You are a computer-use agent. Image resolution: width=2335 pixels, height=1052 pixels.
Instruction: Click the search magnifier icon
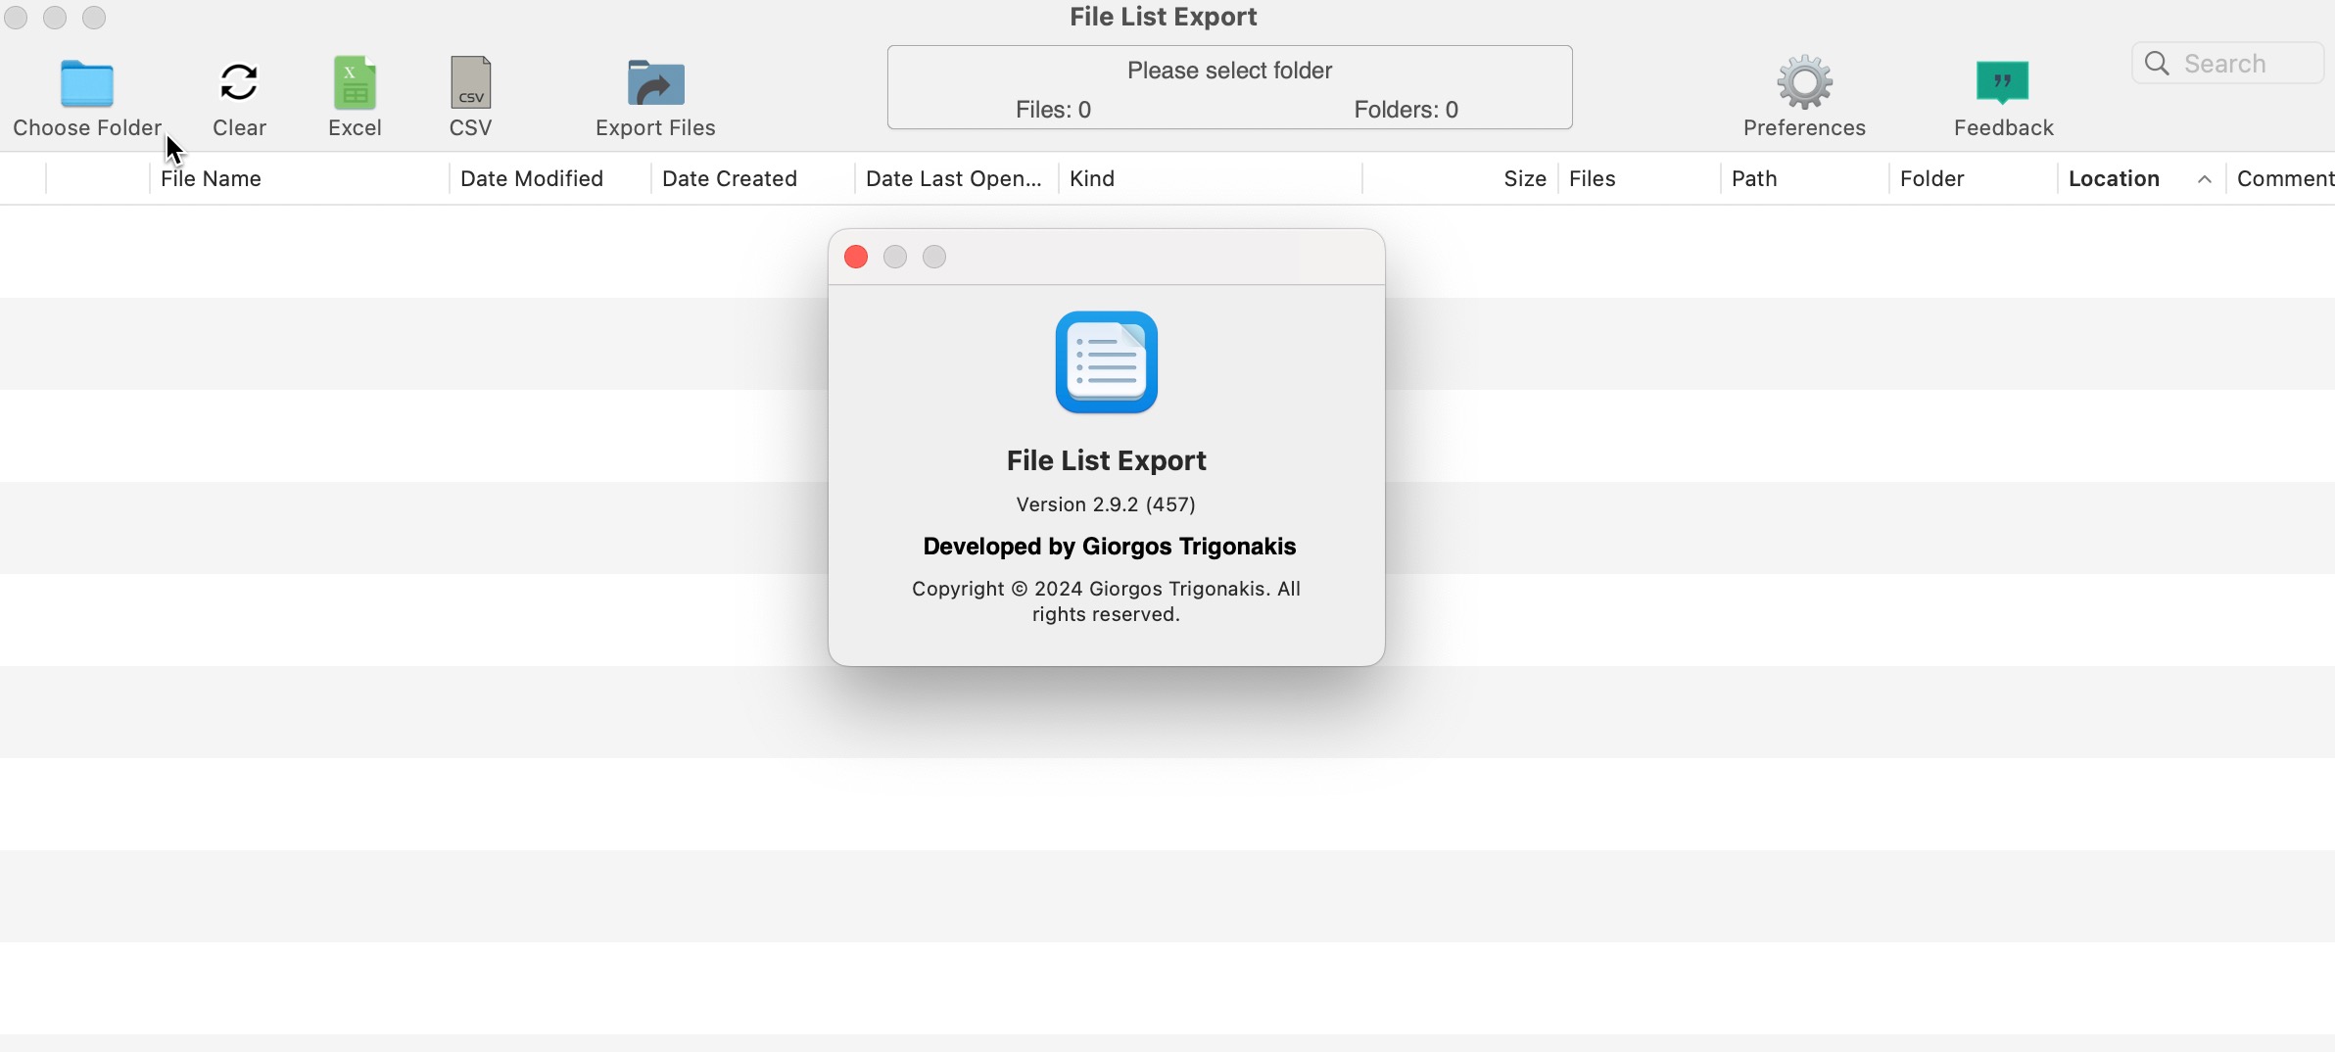click(2157, 64)
